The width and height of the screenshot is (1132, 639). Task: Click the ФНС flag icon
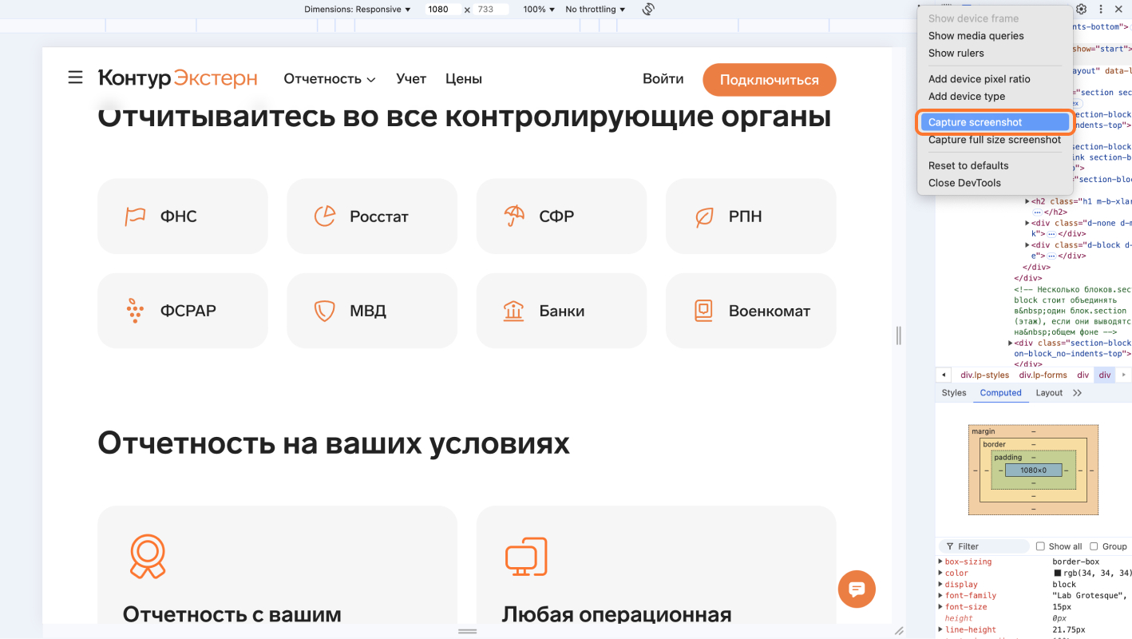click(136, 216)
